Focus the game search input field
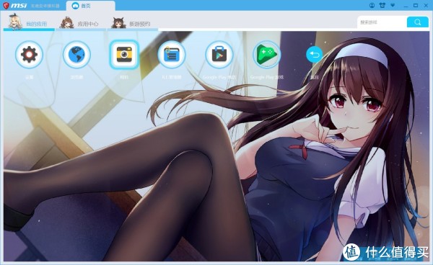The height and width of the screenshot is (265, 433). click(382, 22)
